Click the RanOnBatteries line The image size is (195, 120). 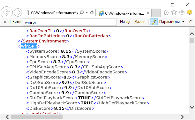69,36
